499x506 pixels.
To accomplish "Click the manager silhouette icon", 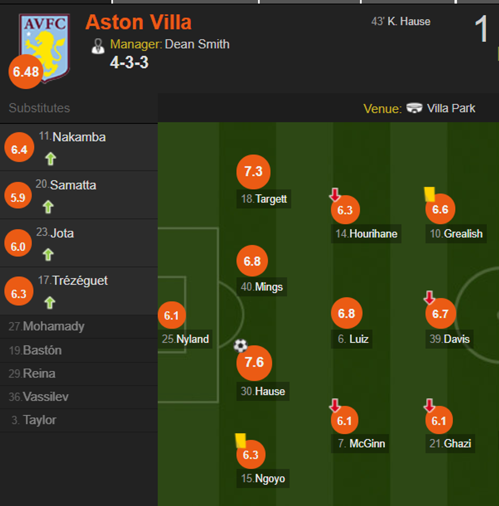I will 98,46.
